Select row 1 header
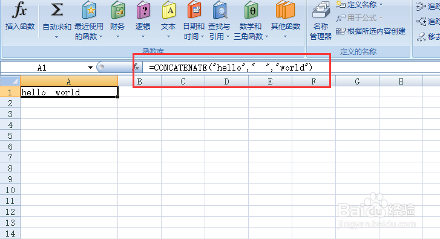 click(x=10, y=92)
